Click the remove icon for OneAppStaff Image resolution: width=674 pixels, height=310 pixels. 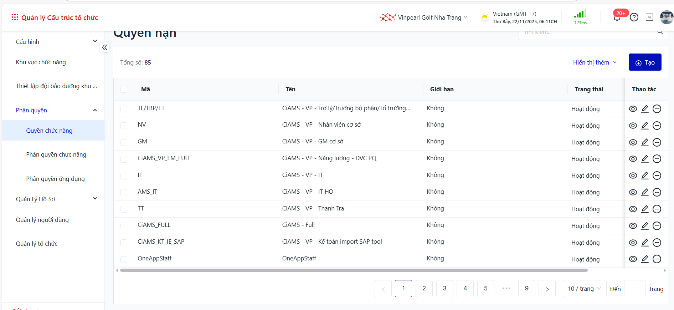click(657, 259)
